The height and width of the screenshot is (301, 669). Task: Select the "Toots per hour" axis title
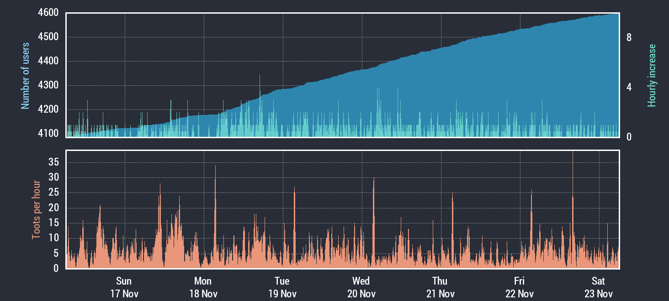pos(36,210)
